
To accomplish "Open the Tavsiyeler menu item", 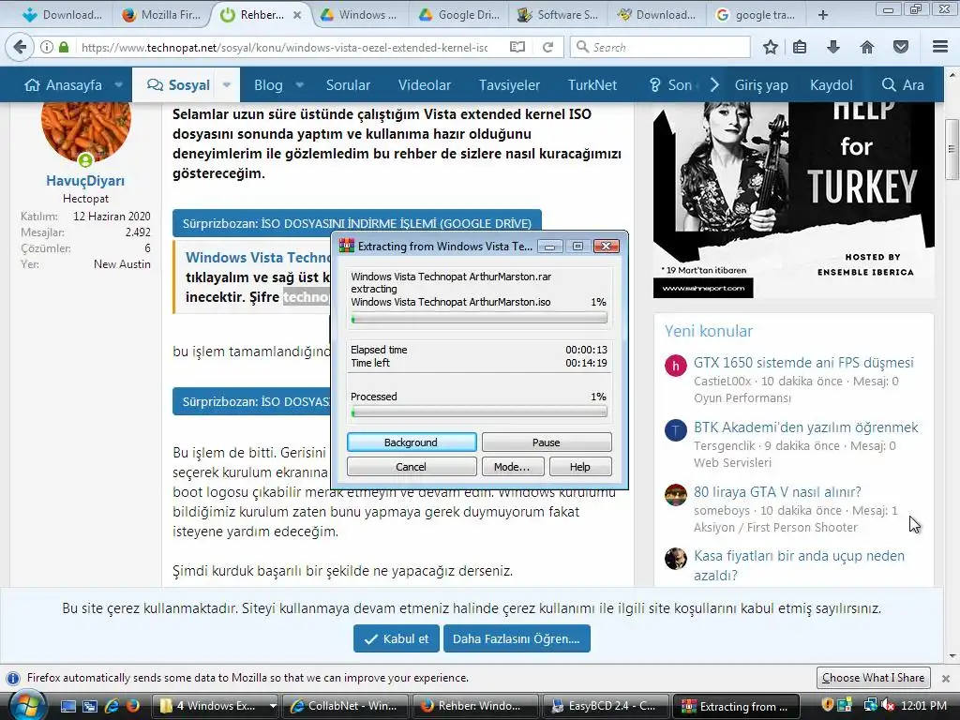I will 509,85.
